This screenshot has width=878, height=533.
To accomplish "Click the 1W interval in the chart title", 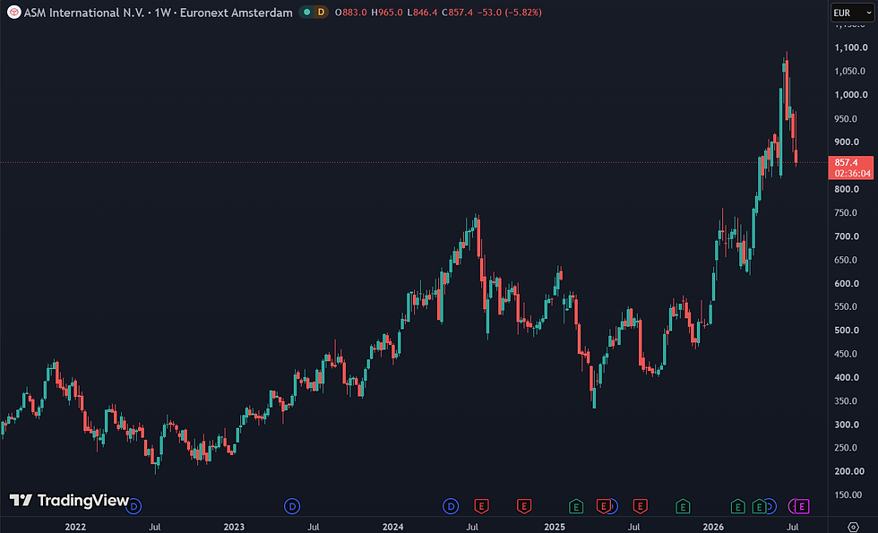I will [x=162, y=13].
